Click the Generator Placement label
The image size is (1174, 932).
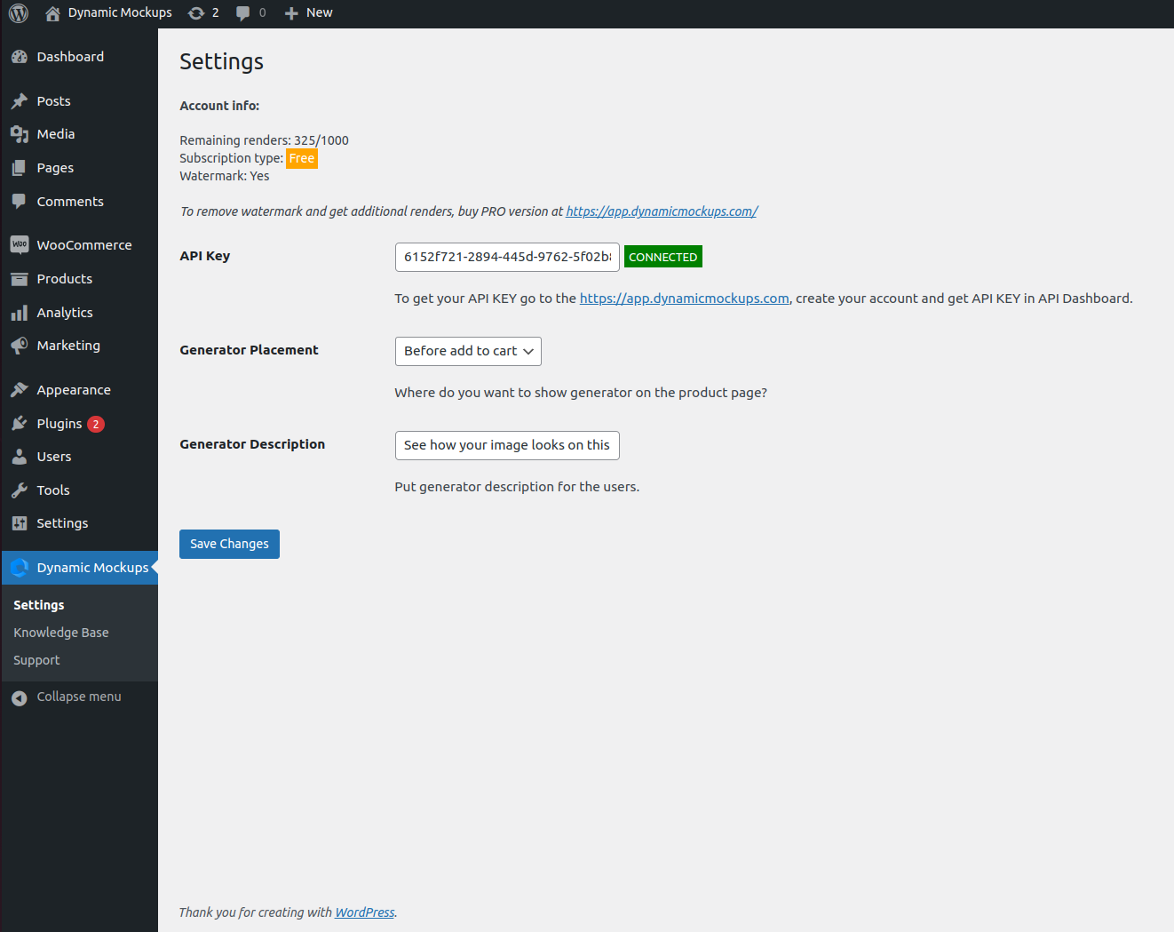(249, 350)
